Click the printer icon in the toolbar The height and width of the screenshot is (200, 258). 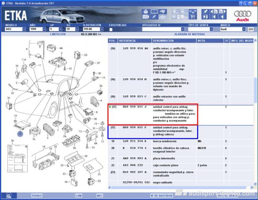[146, 12]
